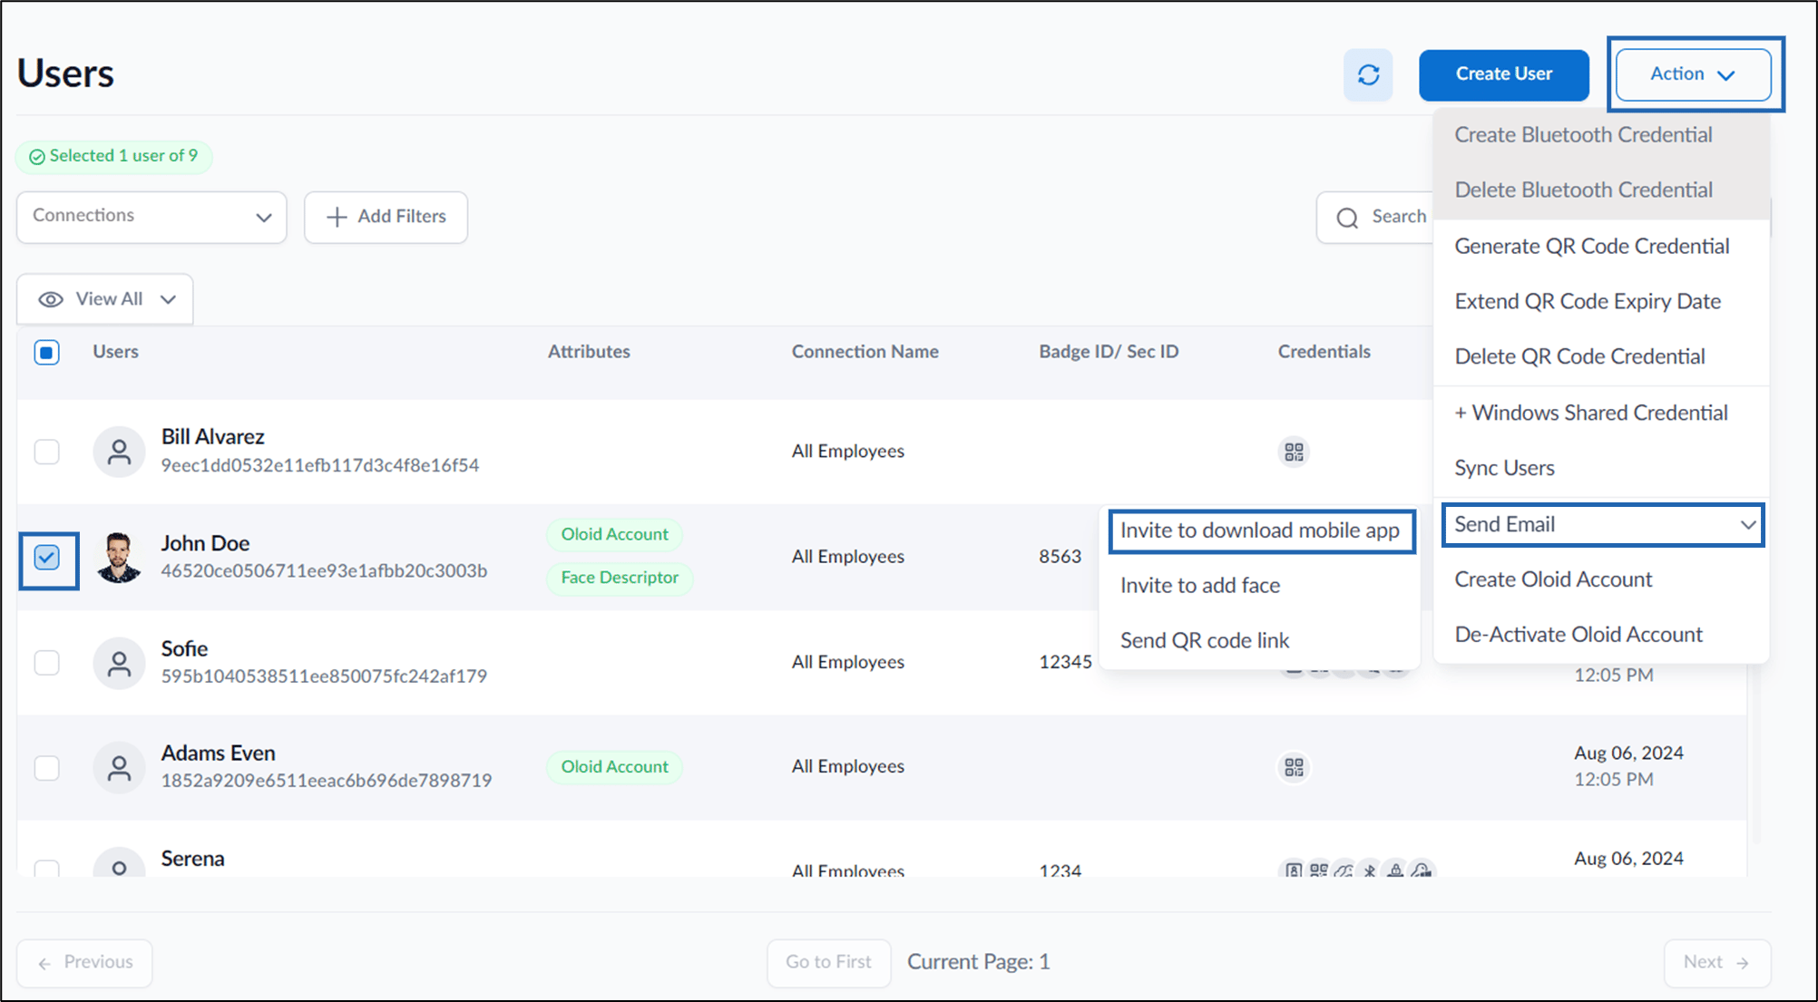The height and width of the screenshot is (1002, 1818).
Task: Click the Add Filters button
Action: [386, 217]
